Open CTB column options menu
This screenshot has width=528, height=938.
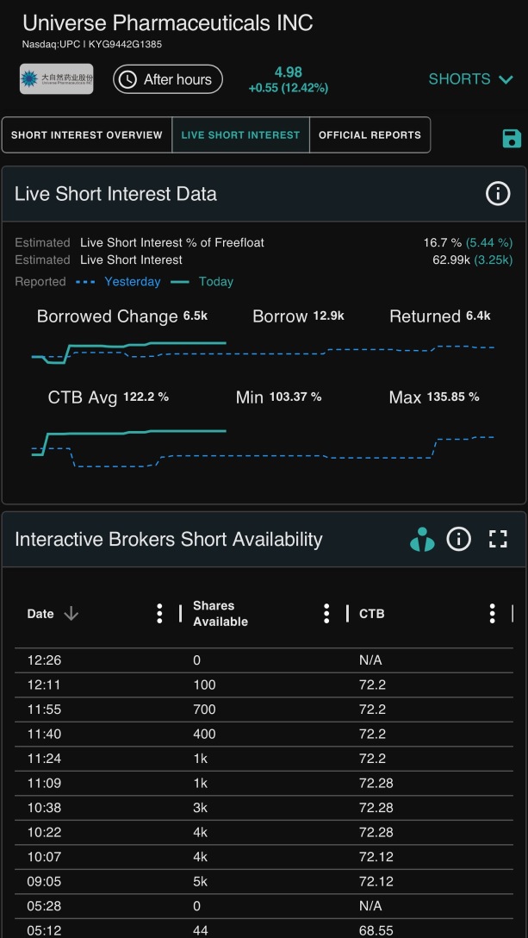[x=492, y=613]
